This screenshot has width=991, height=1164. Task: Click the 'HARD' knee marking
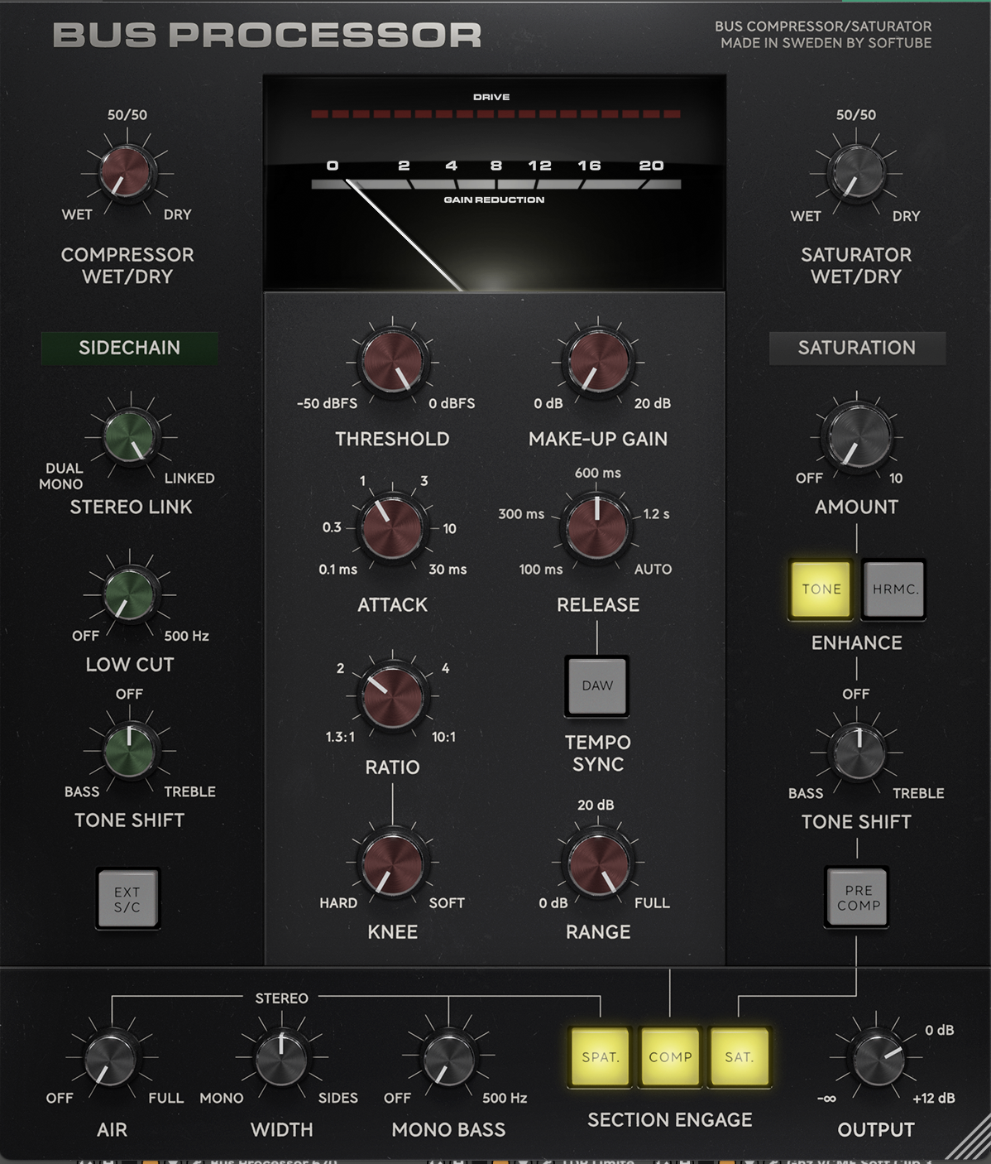click(338, 903)
